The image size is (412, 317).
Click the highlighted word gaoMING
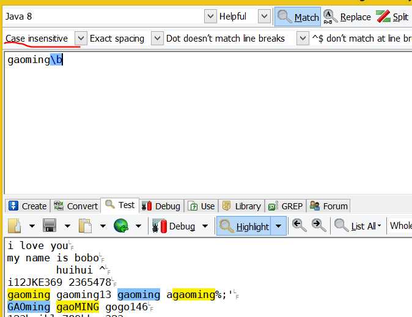click(x=78, y=307)
